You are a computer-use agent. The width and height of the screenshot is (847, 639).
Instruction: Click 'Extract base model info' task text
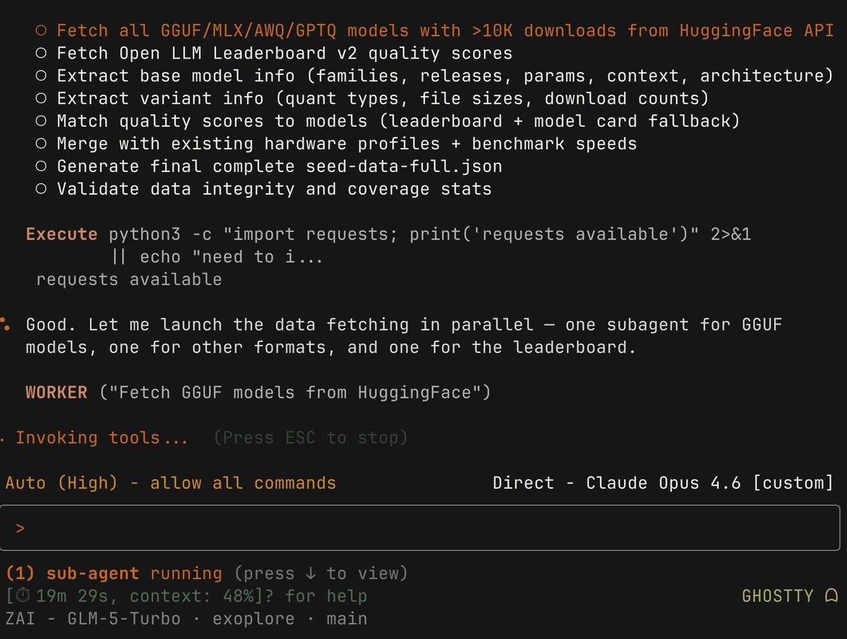click(445, 75)
